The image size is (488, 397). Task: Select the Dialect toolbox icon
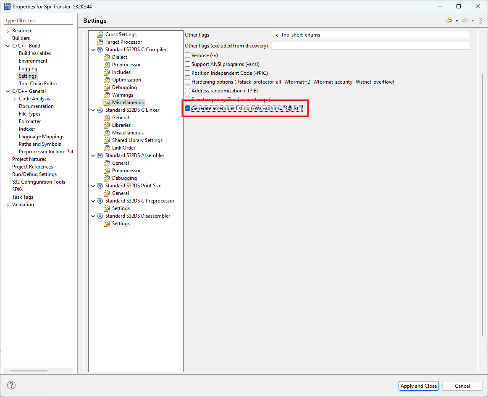point(107,57)
